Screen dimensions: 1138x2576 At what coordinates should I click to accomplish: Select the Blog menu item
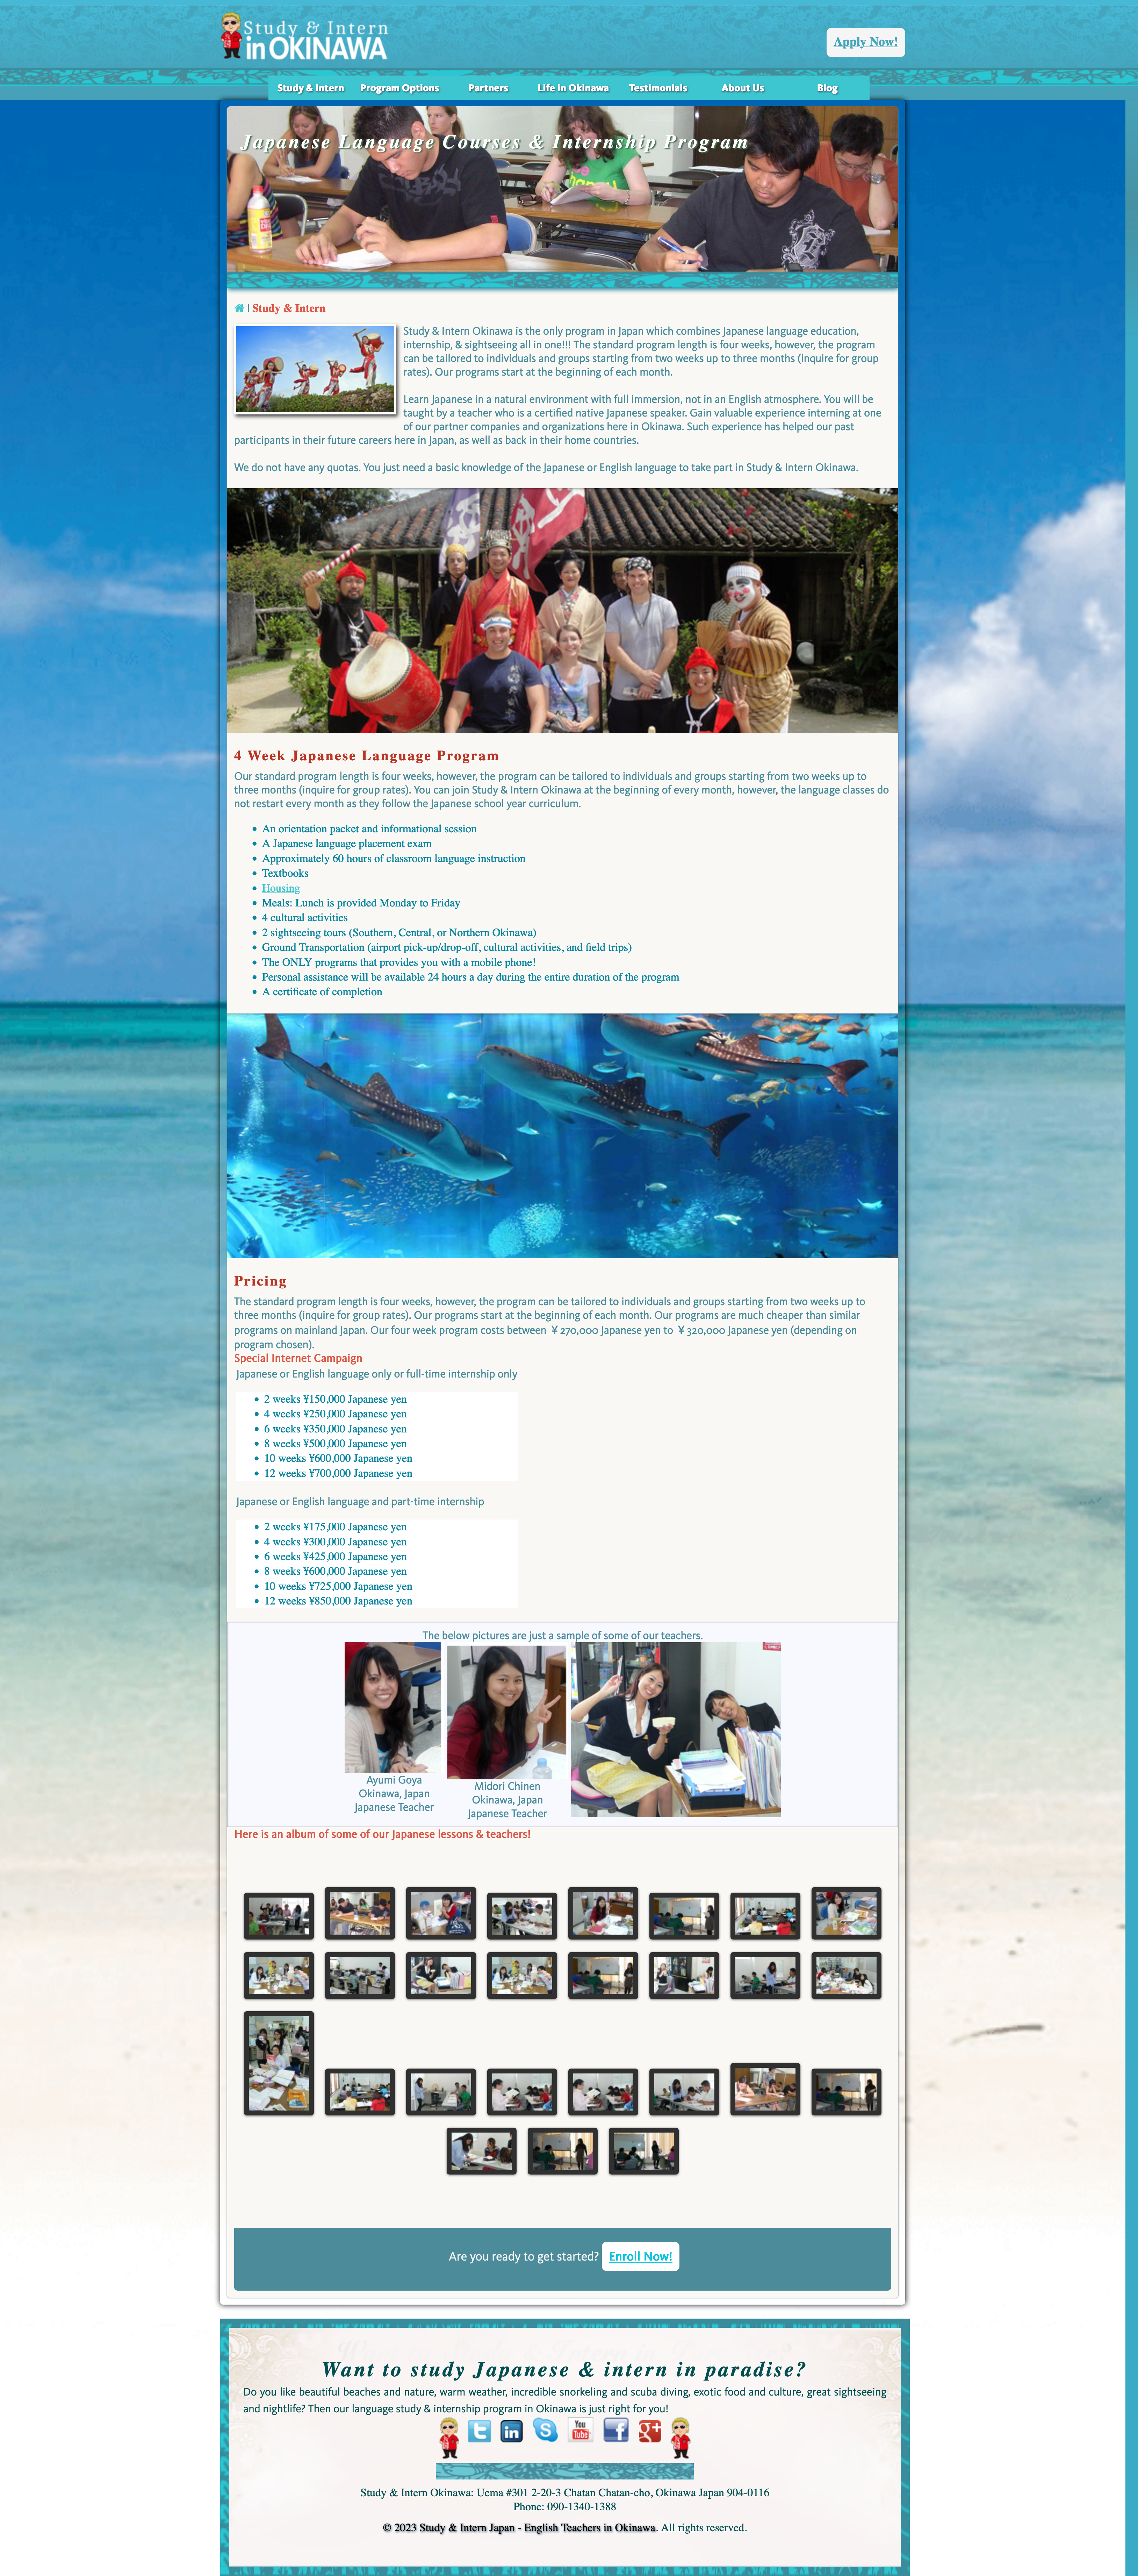tap(826, 88)
